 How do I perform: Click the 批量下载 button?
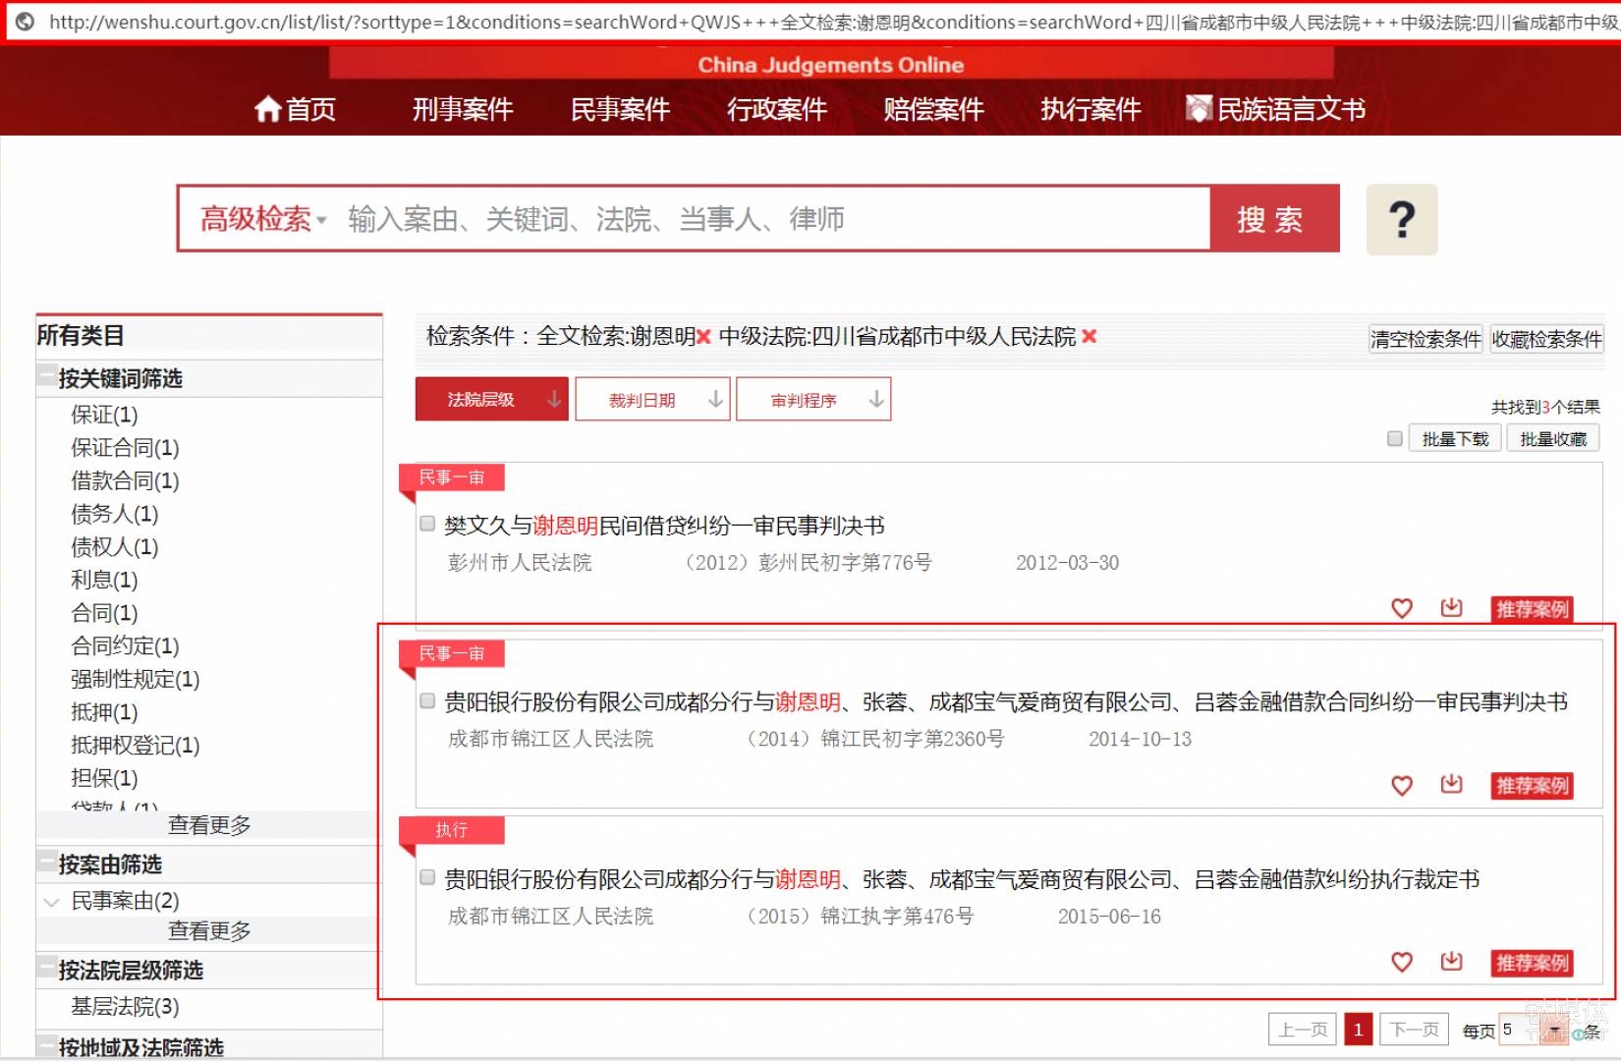point(1455,438)
